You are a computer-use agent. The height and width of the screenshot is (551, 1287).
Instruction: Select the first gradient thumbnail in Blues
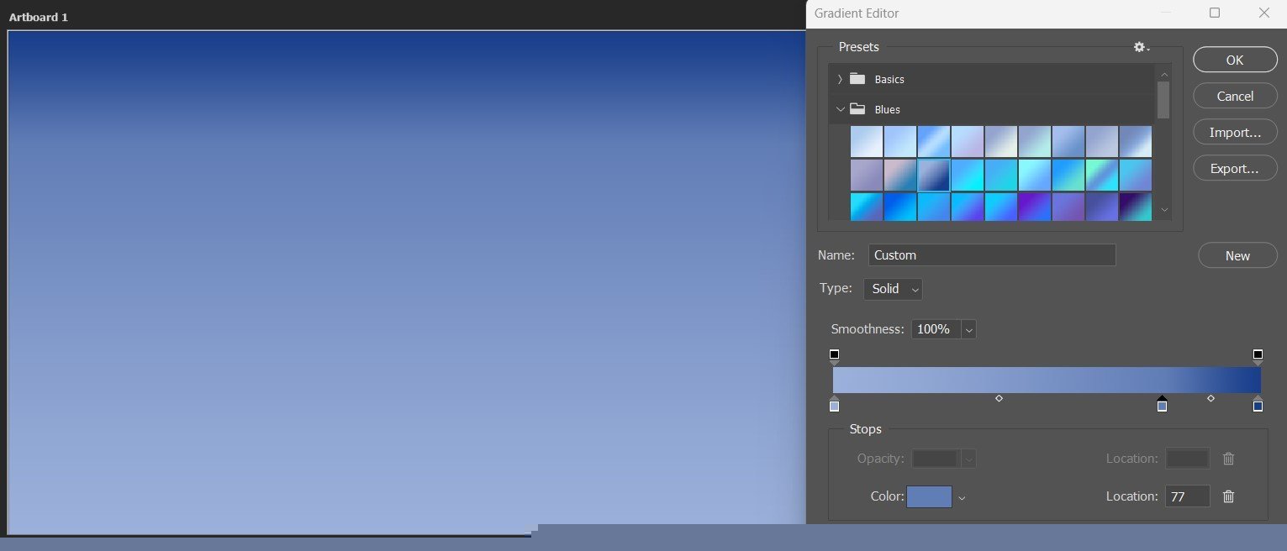tap(866, 141)
